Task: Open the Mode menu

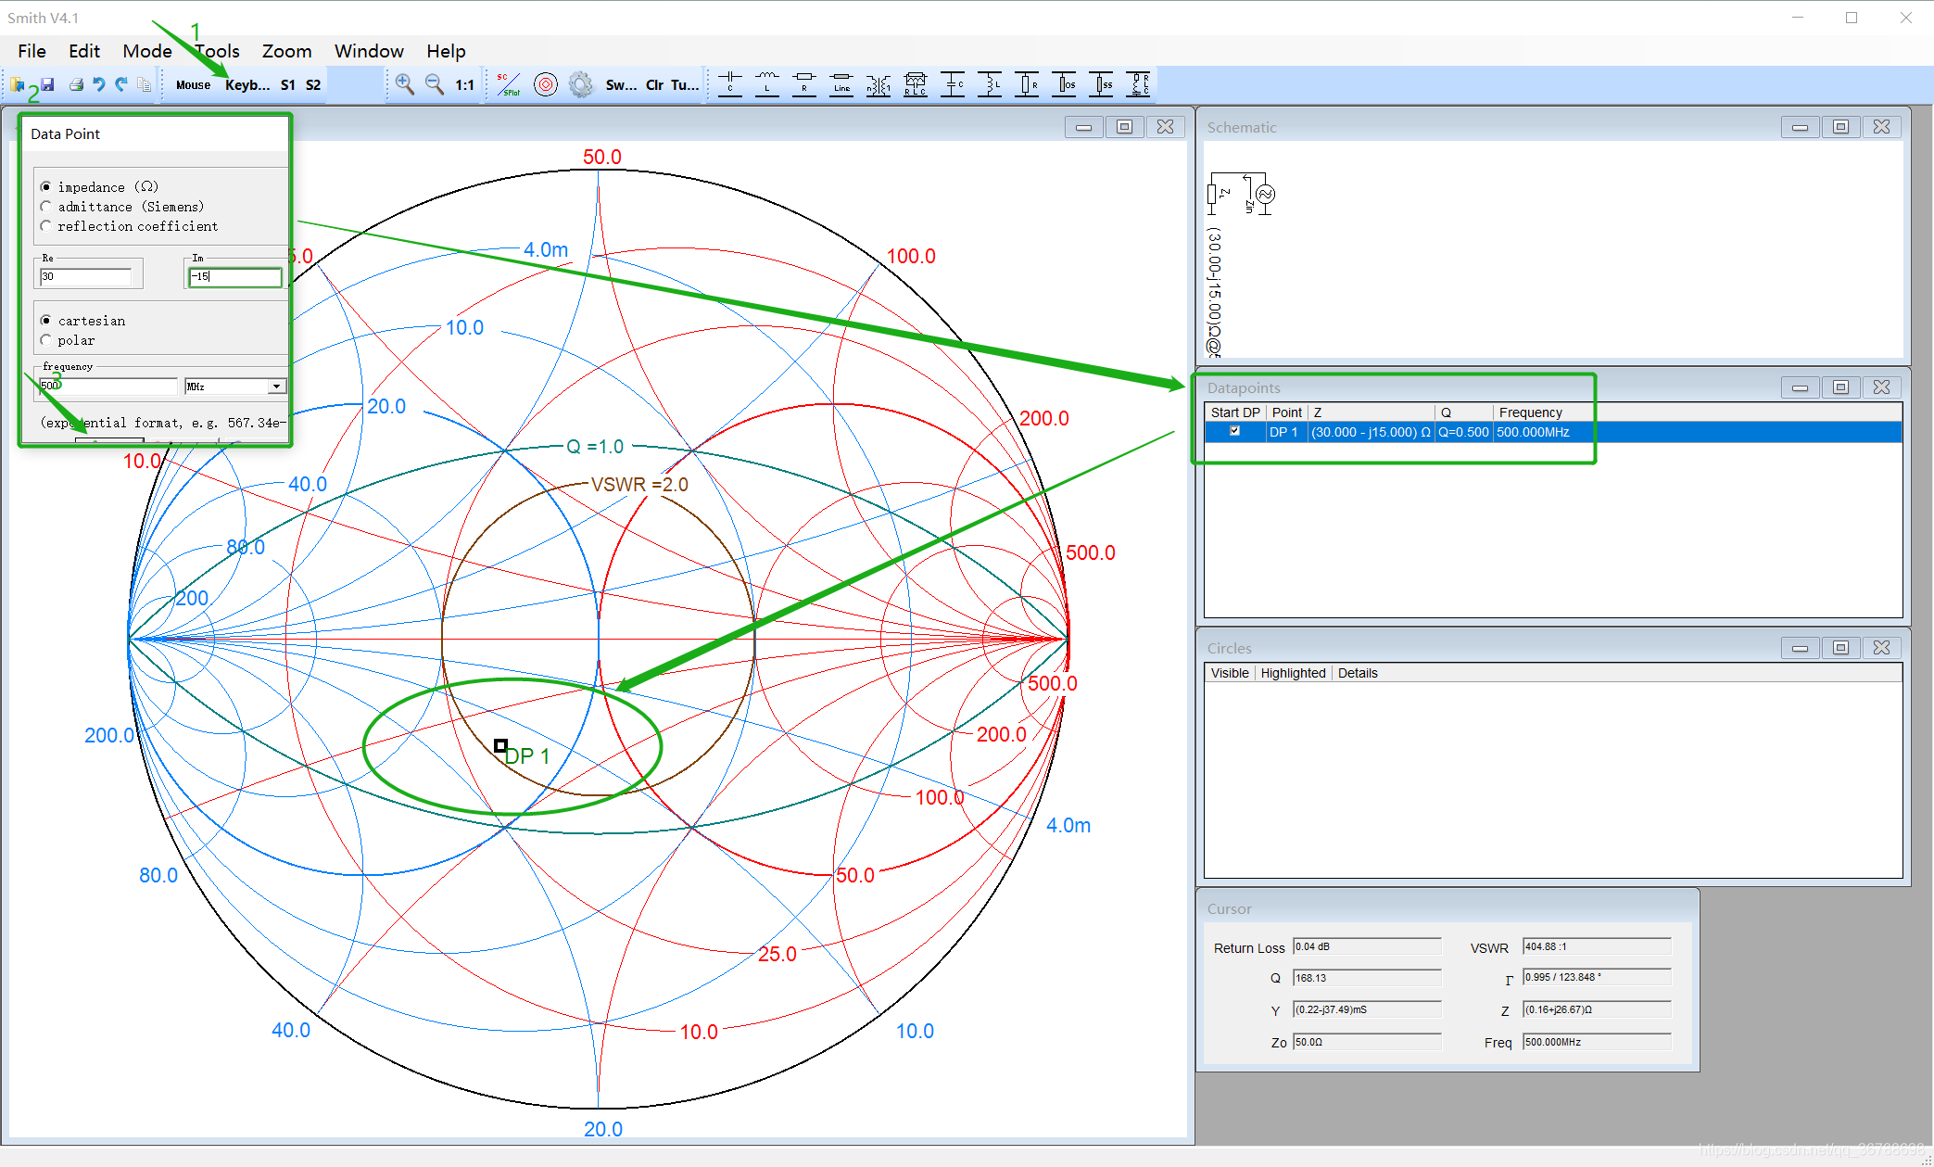Action: pos(147,51)
